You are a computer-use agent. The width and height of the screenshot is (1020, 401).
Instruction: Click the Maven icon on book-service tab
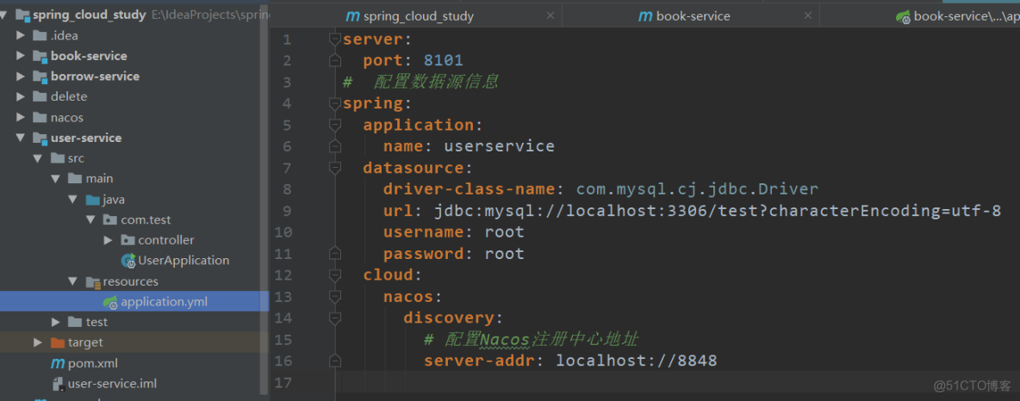[645, 16]
